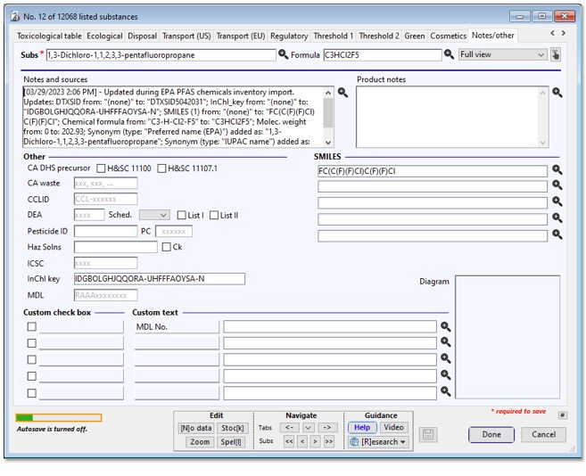The image size is (586, 476).
Task: Click magnifier for fourth custom text row
Action: pyautogui.click(x=445, y=374)
